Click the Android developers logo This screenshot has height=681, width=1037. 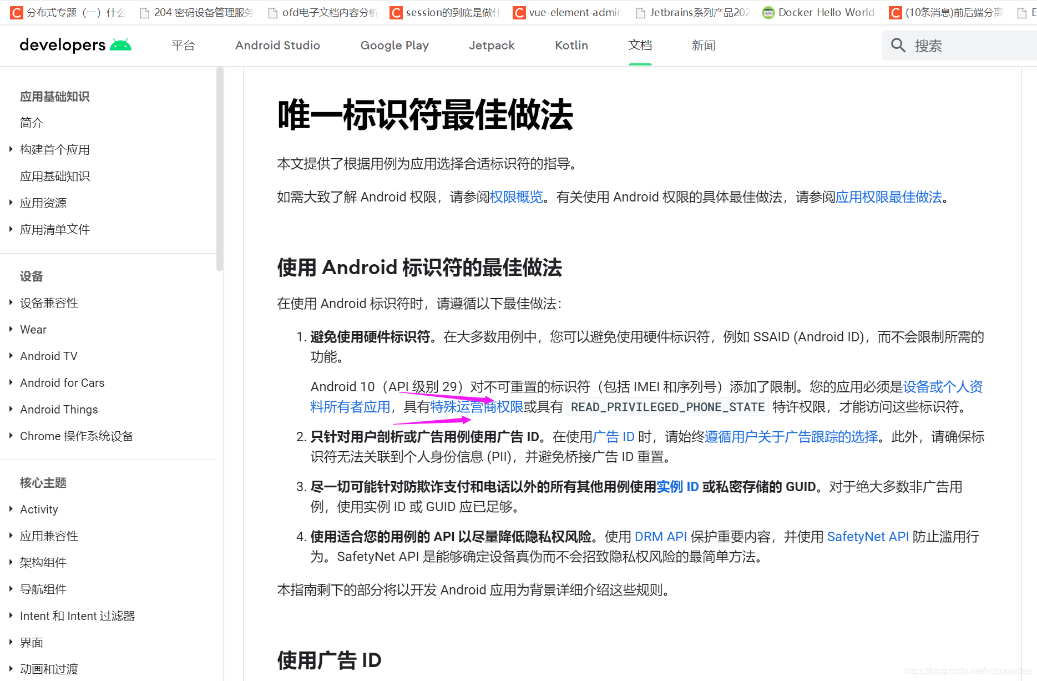coord(75,45)
